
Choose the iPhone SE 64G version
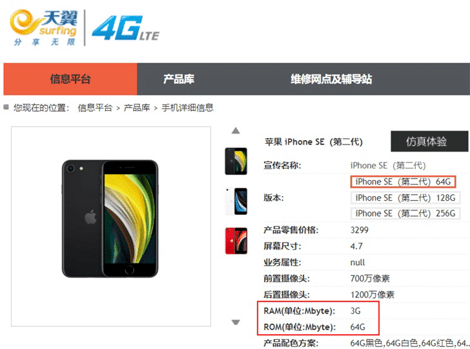tap(403, 182)
